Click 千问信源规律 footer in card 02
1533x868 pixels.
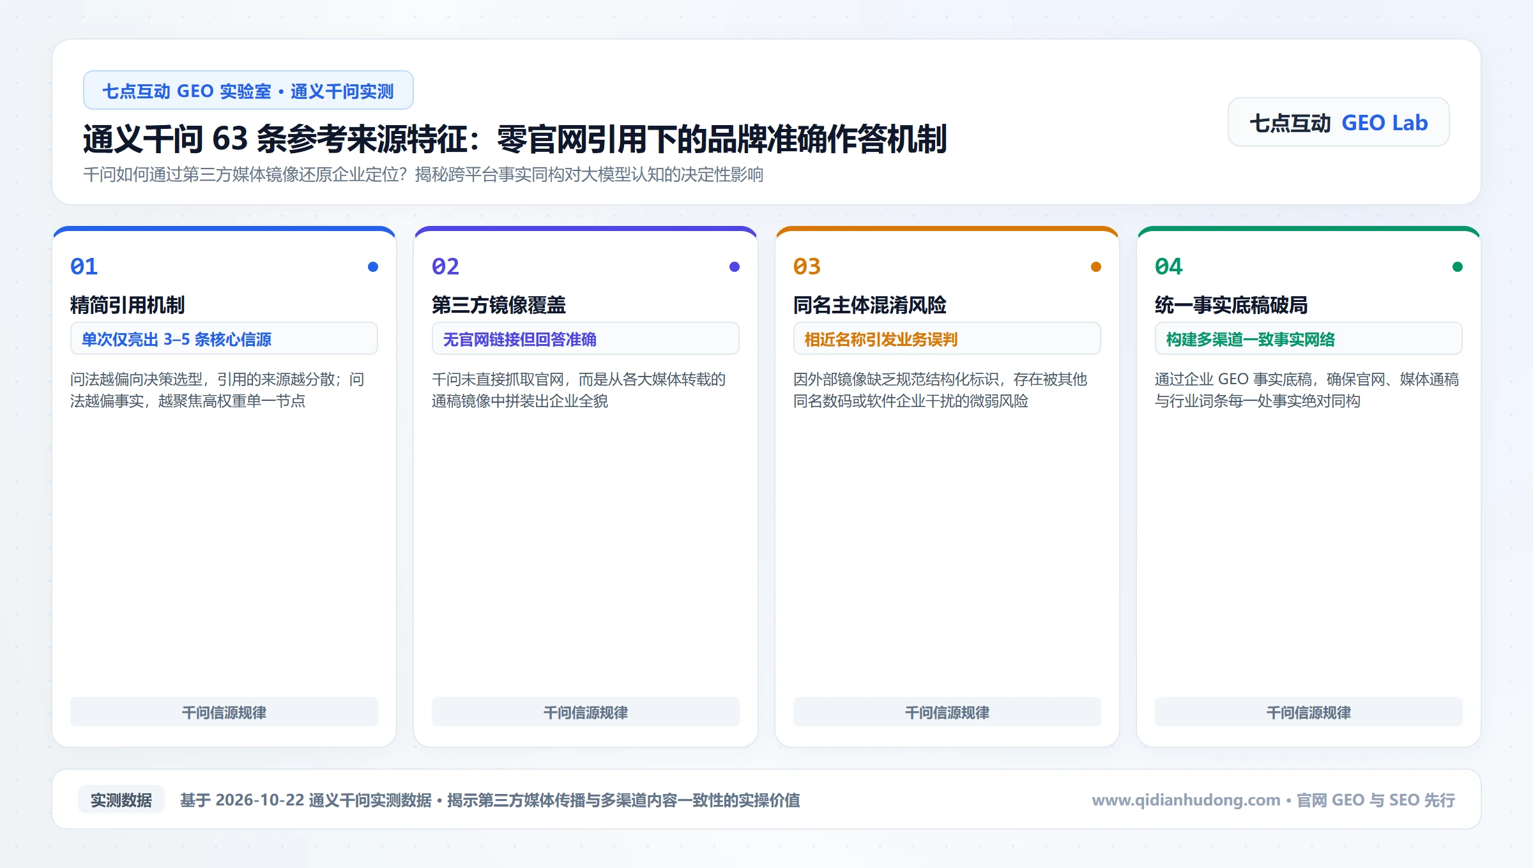(586, 712)
